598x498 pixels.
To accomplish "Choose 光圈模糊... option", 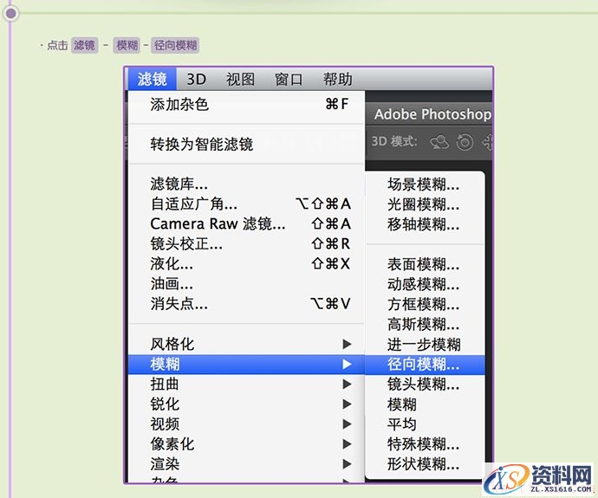I will coord(425,204).
